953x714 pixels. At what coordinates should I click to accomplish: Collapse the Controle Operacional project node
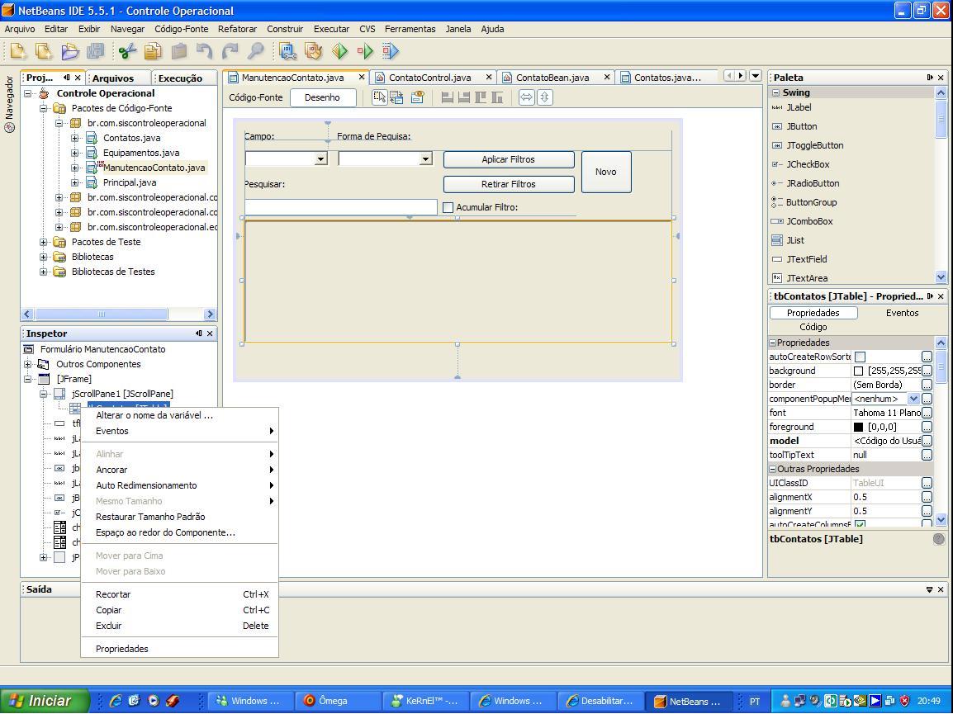point(28,93)
